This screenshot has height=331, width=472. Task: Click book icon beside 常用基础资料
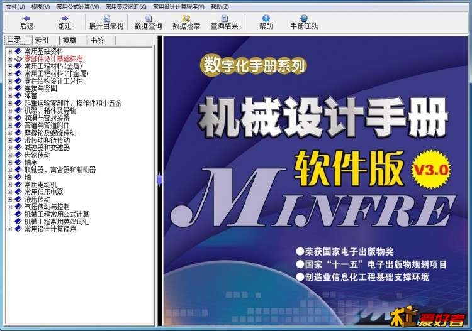tap(18, 52)
